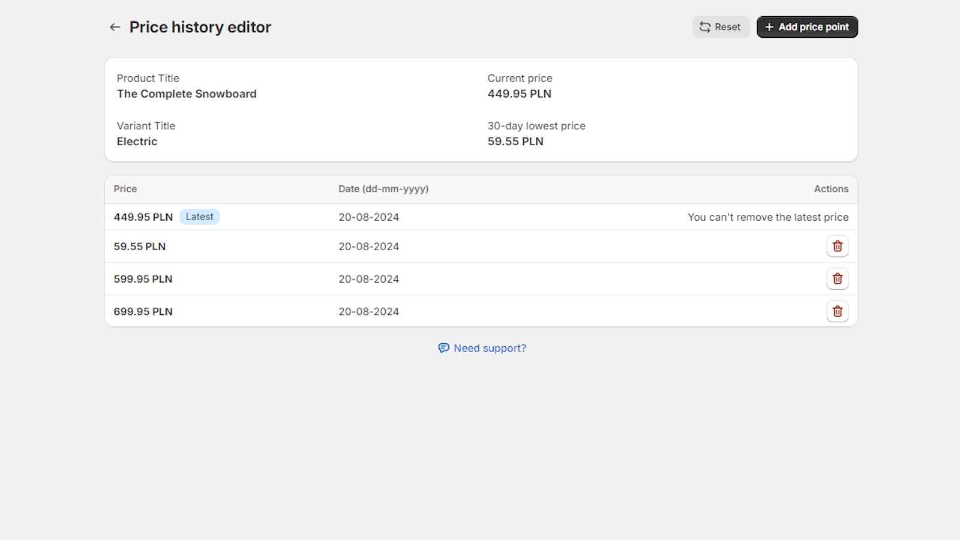Image resolution: width=960 pixels, height=540 pixels.
Task: Click the Variant Title label
Action: pos(146,126)
